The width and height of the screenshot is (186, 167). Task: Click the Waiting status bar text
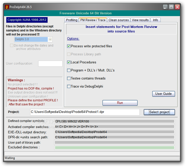click(10, 158)
